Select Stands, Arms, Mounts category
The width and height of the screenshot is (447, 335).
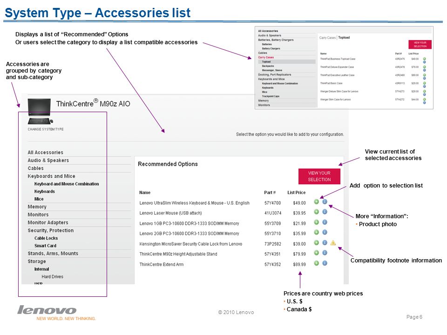click(53, 254)
